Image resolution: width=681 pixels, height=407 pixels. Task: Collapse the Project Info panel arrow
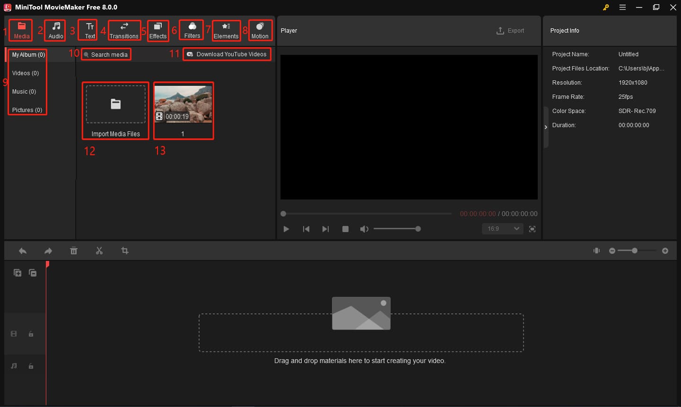(546, 127)
